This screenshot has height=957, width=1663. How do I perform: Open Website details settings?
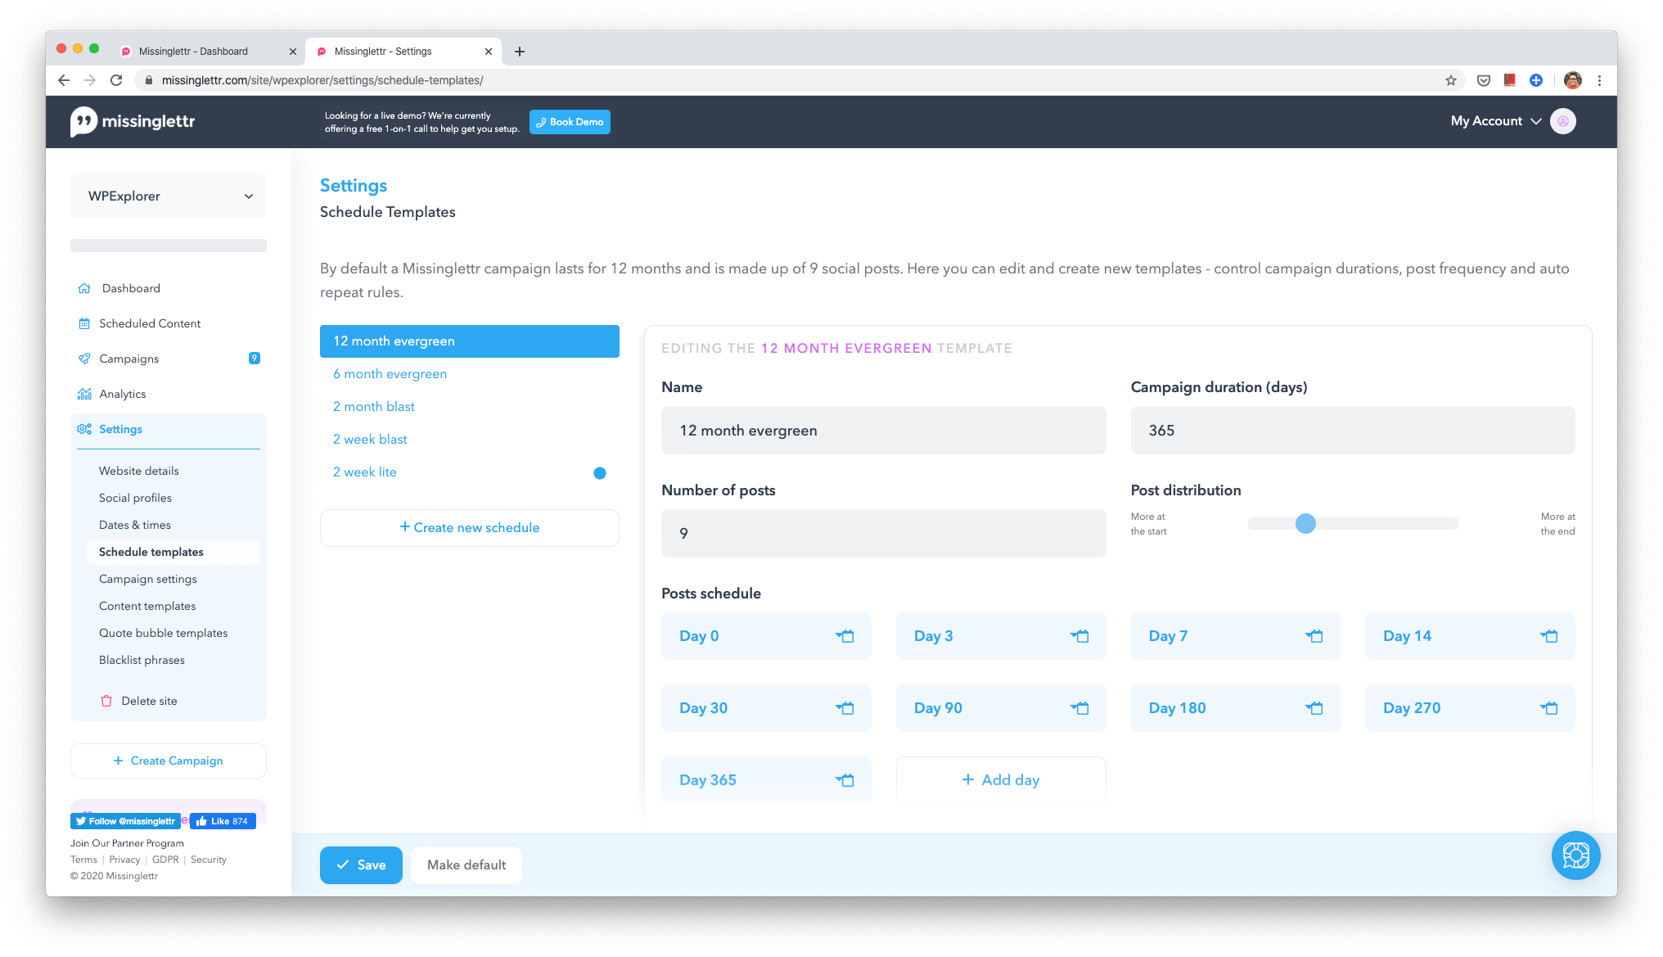[x=139, y=471]
